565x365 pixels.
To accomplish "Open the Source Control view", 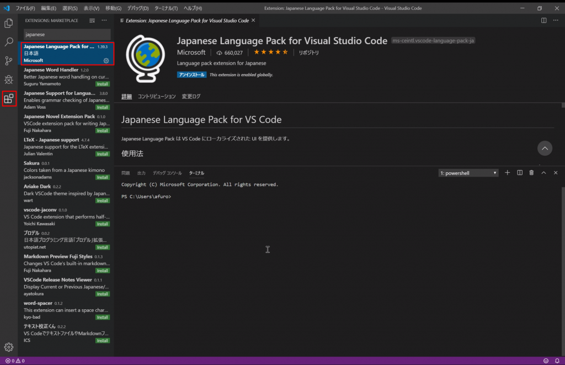I will (9, 61).
